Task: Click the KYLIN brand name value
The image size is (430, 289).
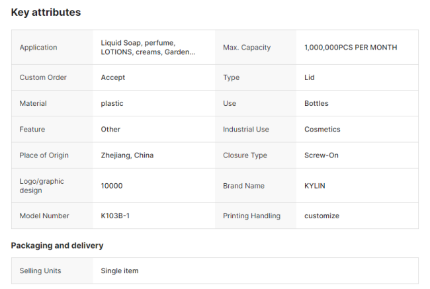Action: click(x=315, y=186)
